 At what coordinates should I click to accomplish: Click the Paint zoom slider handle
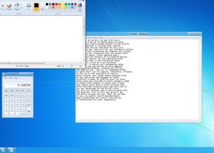click(71, 66)
